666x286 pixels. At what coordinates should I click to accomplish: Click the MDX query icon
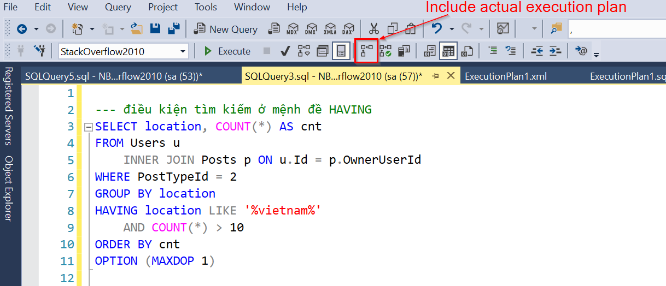[x=293, y=29]
